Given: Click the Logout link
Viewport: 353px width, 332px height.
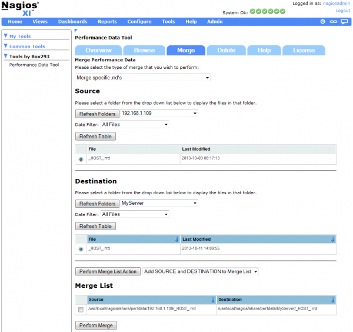Looking at the screenshot, I should coord(342,11).
